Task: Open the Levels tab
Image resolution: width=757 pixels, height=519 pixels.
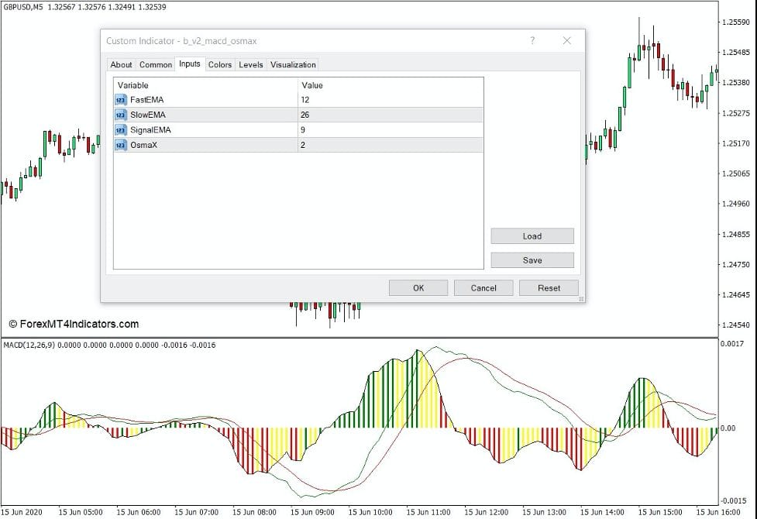Action: (250, 64)
